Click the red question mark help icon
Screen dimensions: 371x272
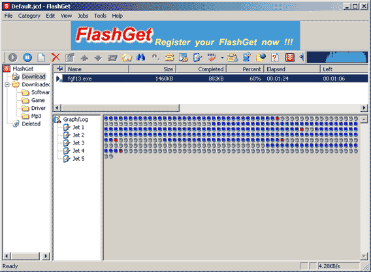tap(275, 58)
